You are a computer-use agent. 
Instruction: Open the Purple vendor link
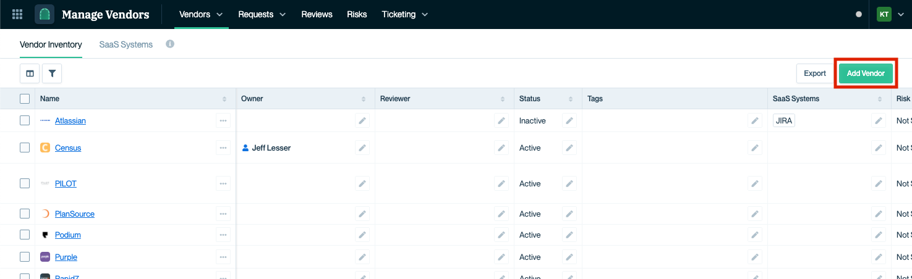pyautogui.click(x=66, y=257)
